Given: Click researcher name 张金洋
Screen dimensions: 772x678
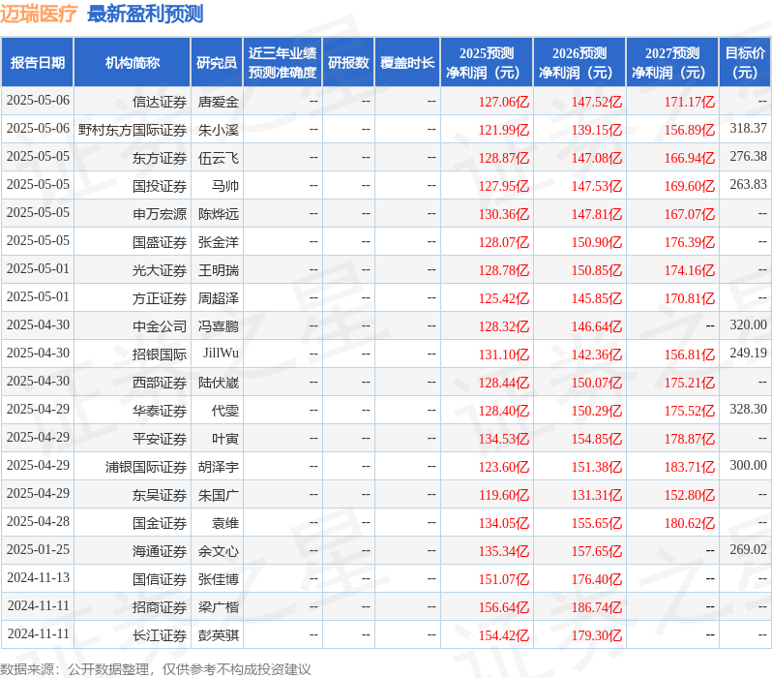Looking at the screenshot, I should coord(219,242).
